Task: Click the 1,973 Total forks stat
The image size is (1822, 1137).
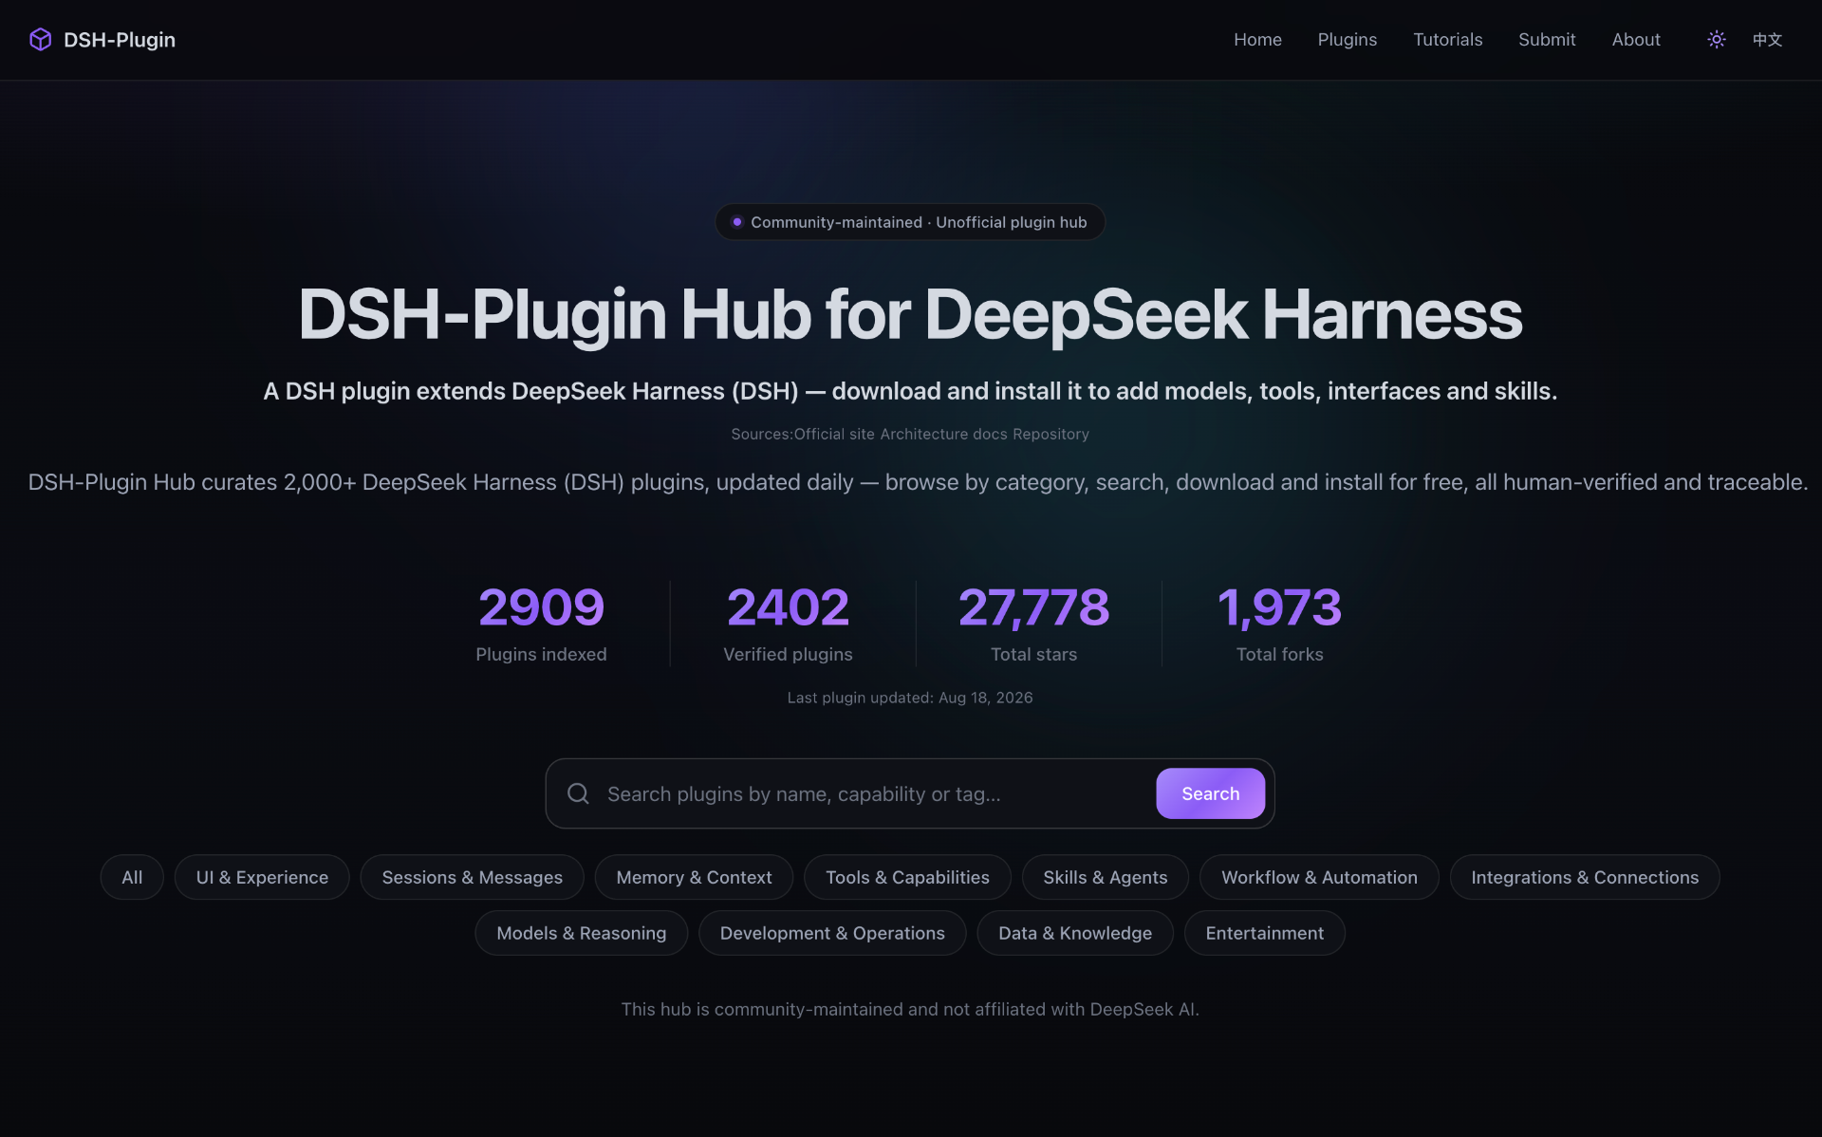Action: [1279, 623]
